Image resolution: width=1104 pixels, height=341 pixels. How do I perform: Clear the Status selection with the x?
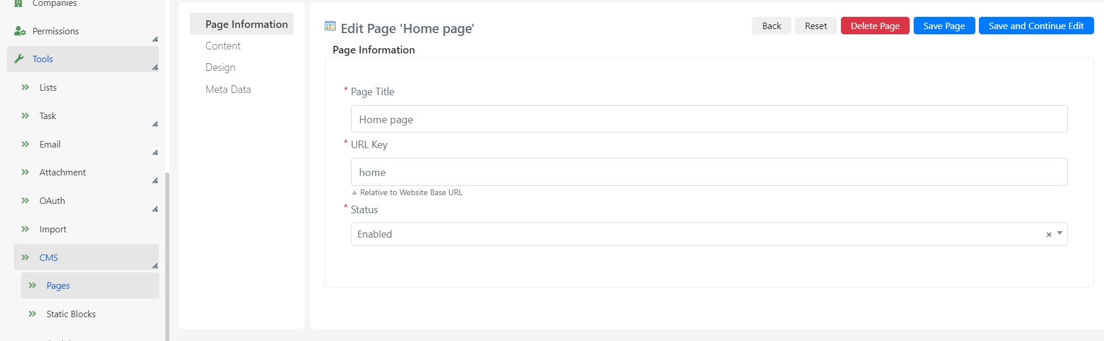click(x=1049, y=235)
